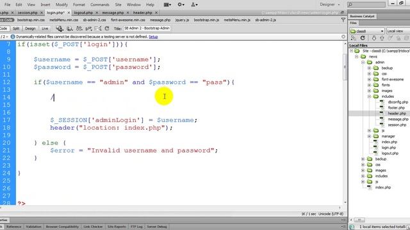The width and height of the screenshot is (410, 230).
Task: Click the file management toolbar icon
Action: click(60, 28)
